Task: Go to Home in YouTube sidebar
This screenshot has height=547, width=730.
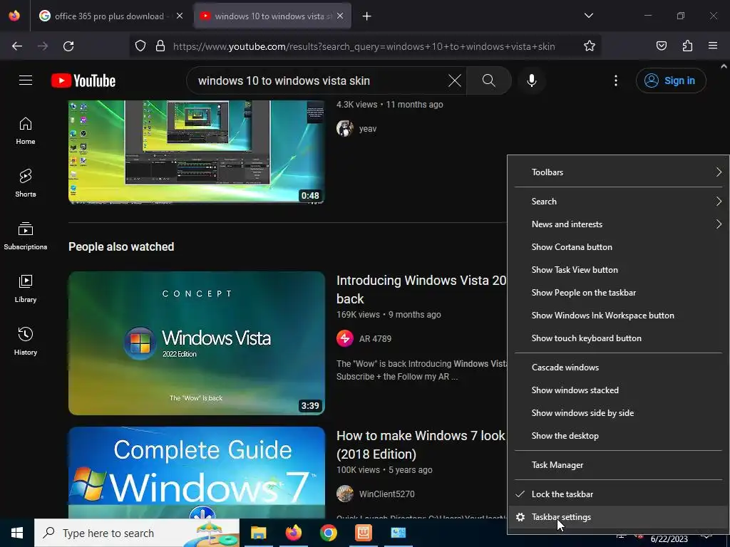Action: tap(26, 131)
